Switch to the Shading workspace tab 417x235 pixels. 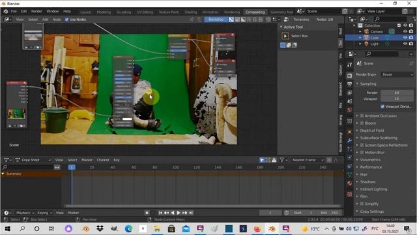191,12
